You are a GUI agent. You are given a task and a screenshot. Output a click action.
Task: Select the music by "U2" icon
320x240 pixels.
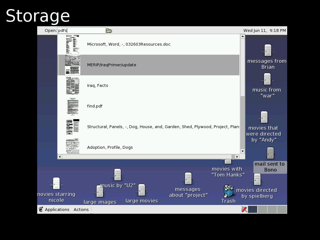(x=117, y=175)
